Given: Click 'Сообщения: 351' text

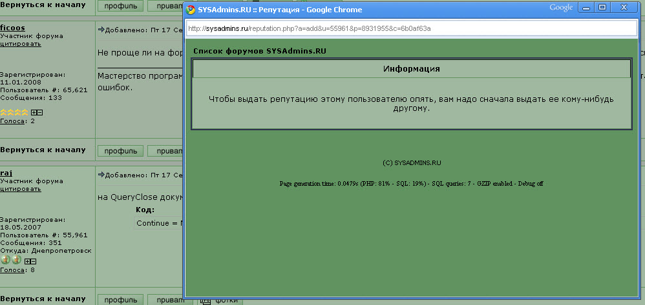Looking at the screenshot, I should point(31,243).
